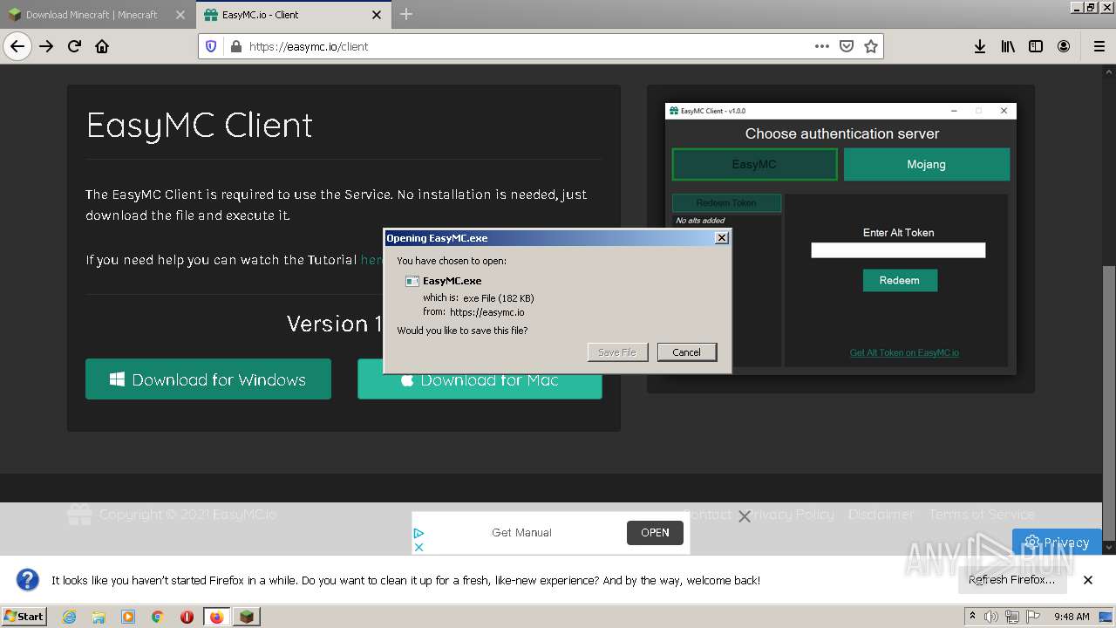Close the Opening EasyMC.exe dialog

[x=721, y=238]
